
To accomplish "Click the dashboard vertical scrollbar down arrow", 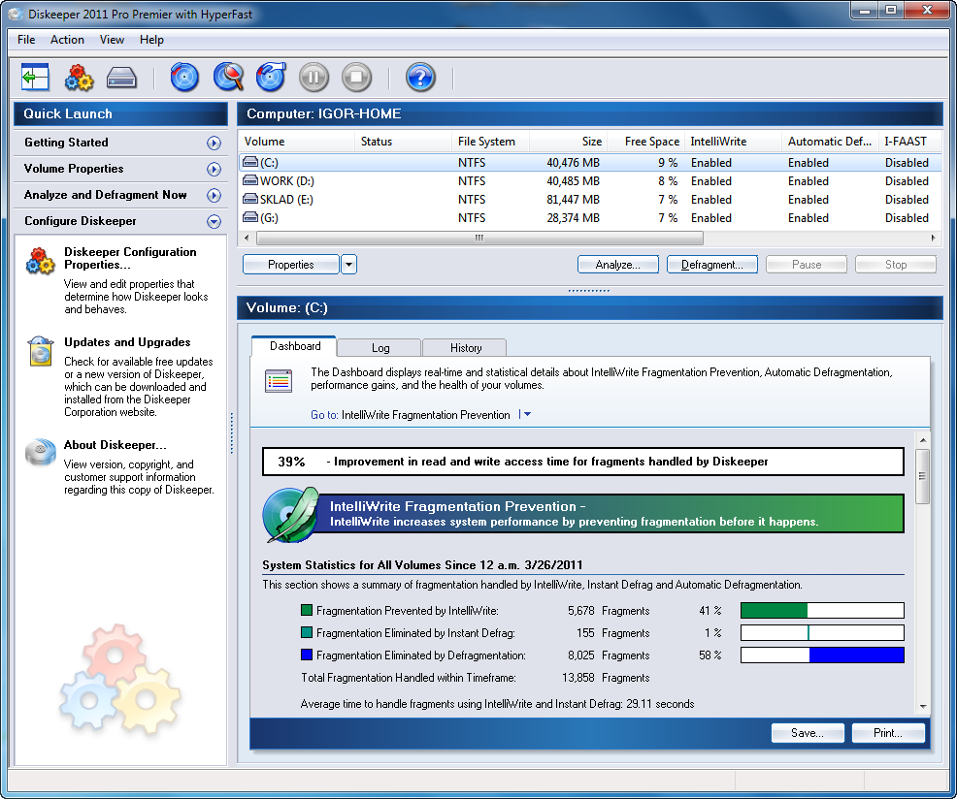I will 923,706.
